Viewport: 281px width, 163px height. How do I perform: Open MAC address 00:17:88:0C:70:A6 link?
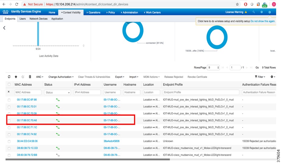pyautogui.click(x=27, y=120)
